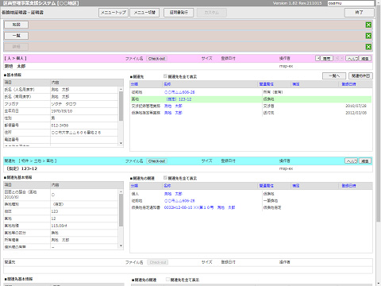381x286 pixels.
Task: Sort the upper 関連先 table by 名称
Action: click(x=167, y=84)
